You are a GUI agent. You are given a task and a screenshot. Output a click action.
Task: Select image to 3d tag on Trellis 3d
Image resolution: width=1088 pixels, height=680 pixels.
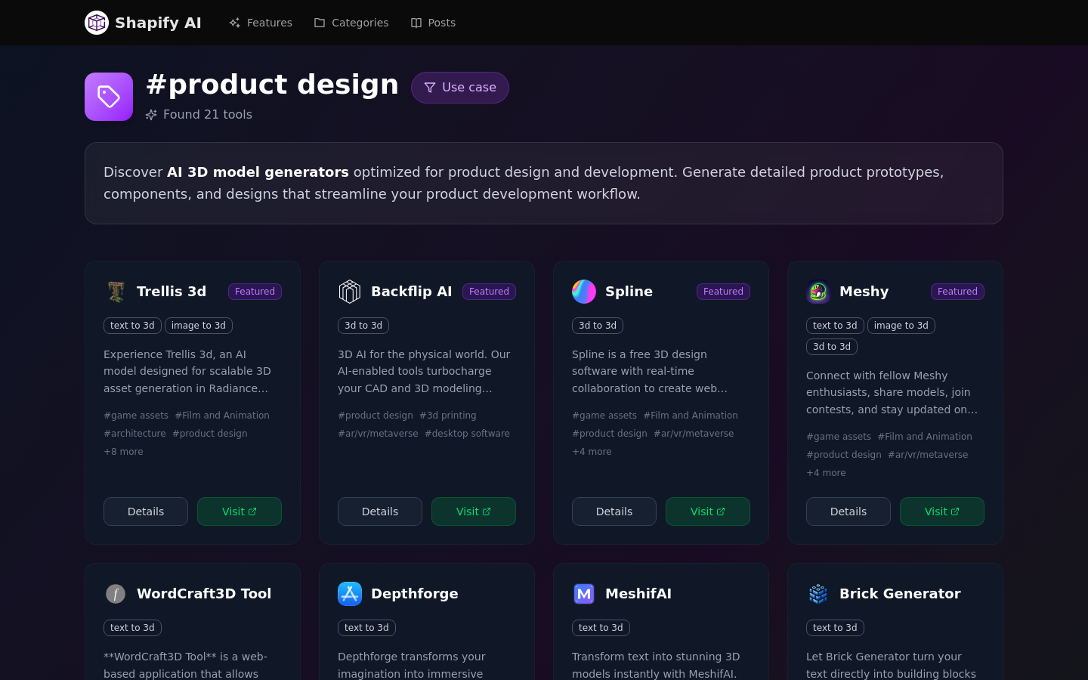click(x=199, y=326)
